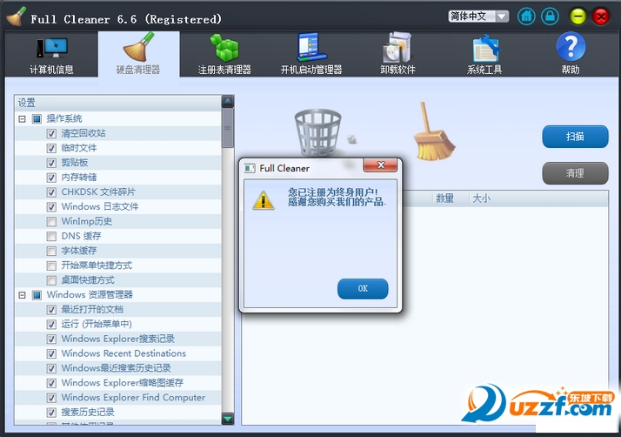Switch to the 硬盘清理器 disk cleaner tab
Screen dimensions: 621x437
pos(138,53)
